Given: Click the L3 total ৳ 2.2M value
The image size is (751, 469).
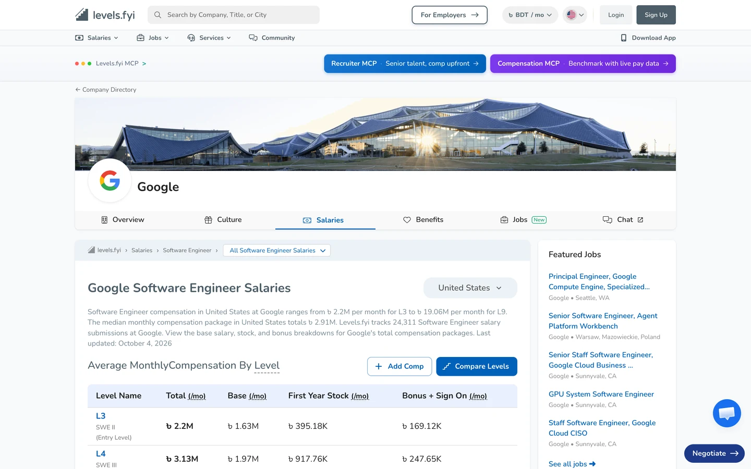Looking at the screenshot, I should 179,426.
